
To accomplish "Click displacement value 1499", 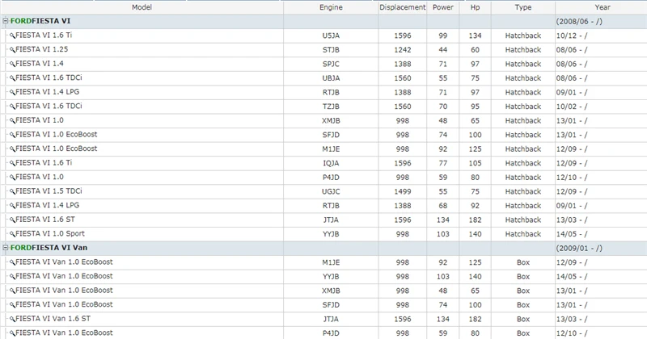I will tap(402, 191).
